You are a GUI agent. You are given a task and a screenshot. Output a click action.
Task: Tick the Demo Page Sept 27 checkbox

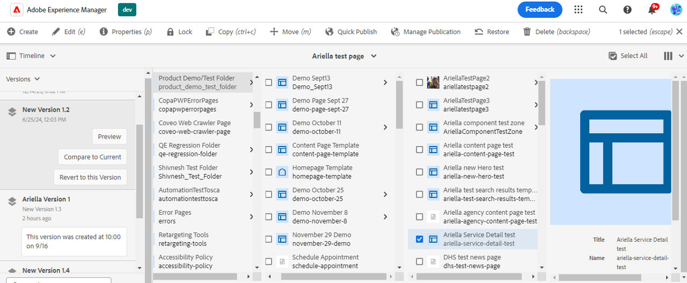268,105
